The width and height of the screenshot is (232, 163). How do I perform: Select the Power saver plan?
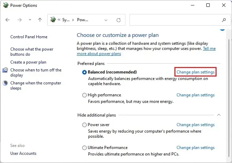[x=85, y=125]
